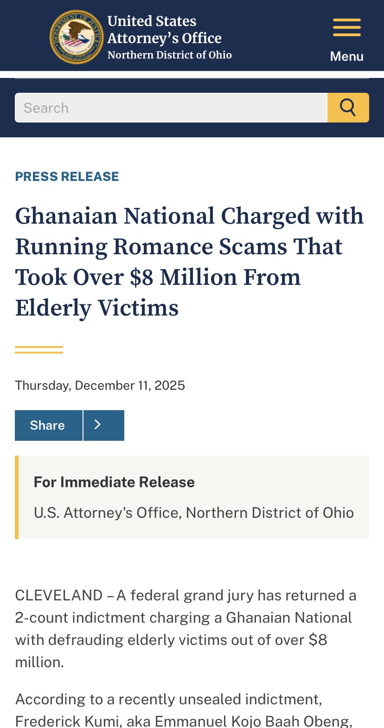Focus the Search text field
Screen dimensions: 384x728
[x=171, y=108]
